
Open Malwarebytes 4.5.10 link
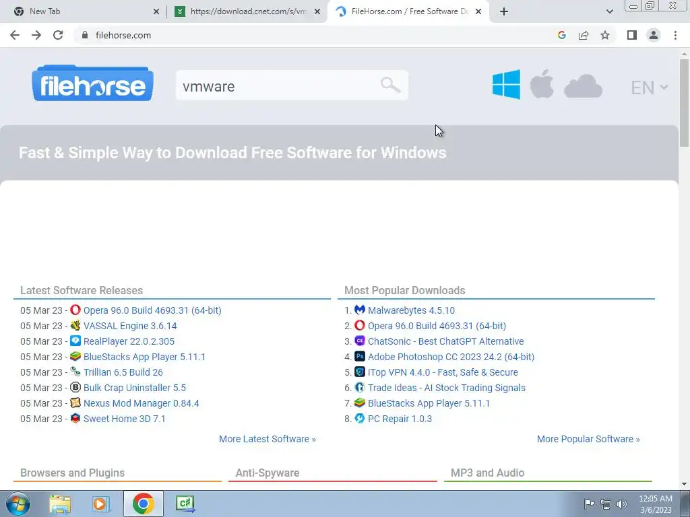[x=411, y=310]
